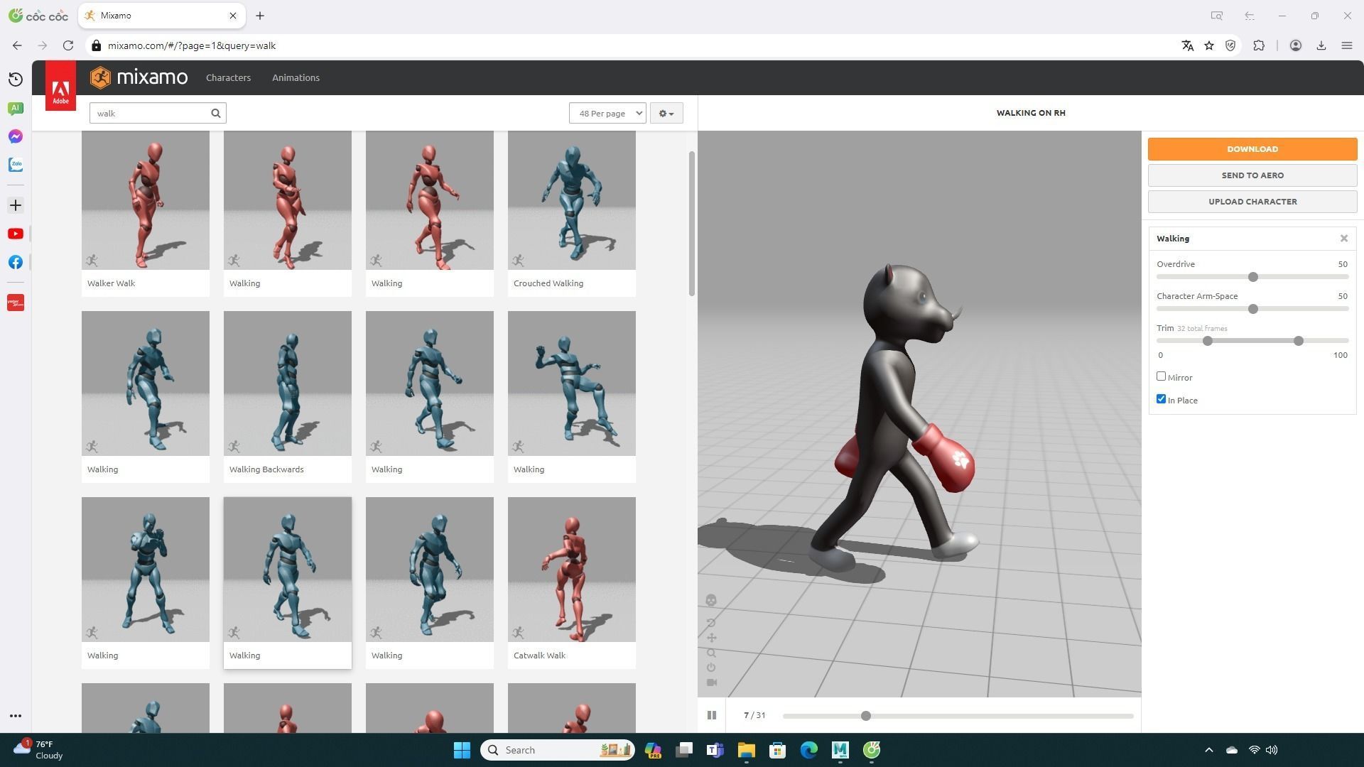Close the Walking settings panel
1364x767 pixels.
pyautogui.click(x=1343, y=239)
